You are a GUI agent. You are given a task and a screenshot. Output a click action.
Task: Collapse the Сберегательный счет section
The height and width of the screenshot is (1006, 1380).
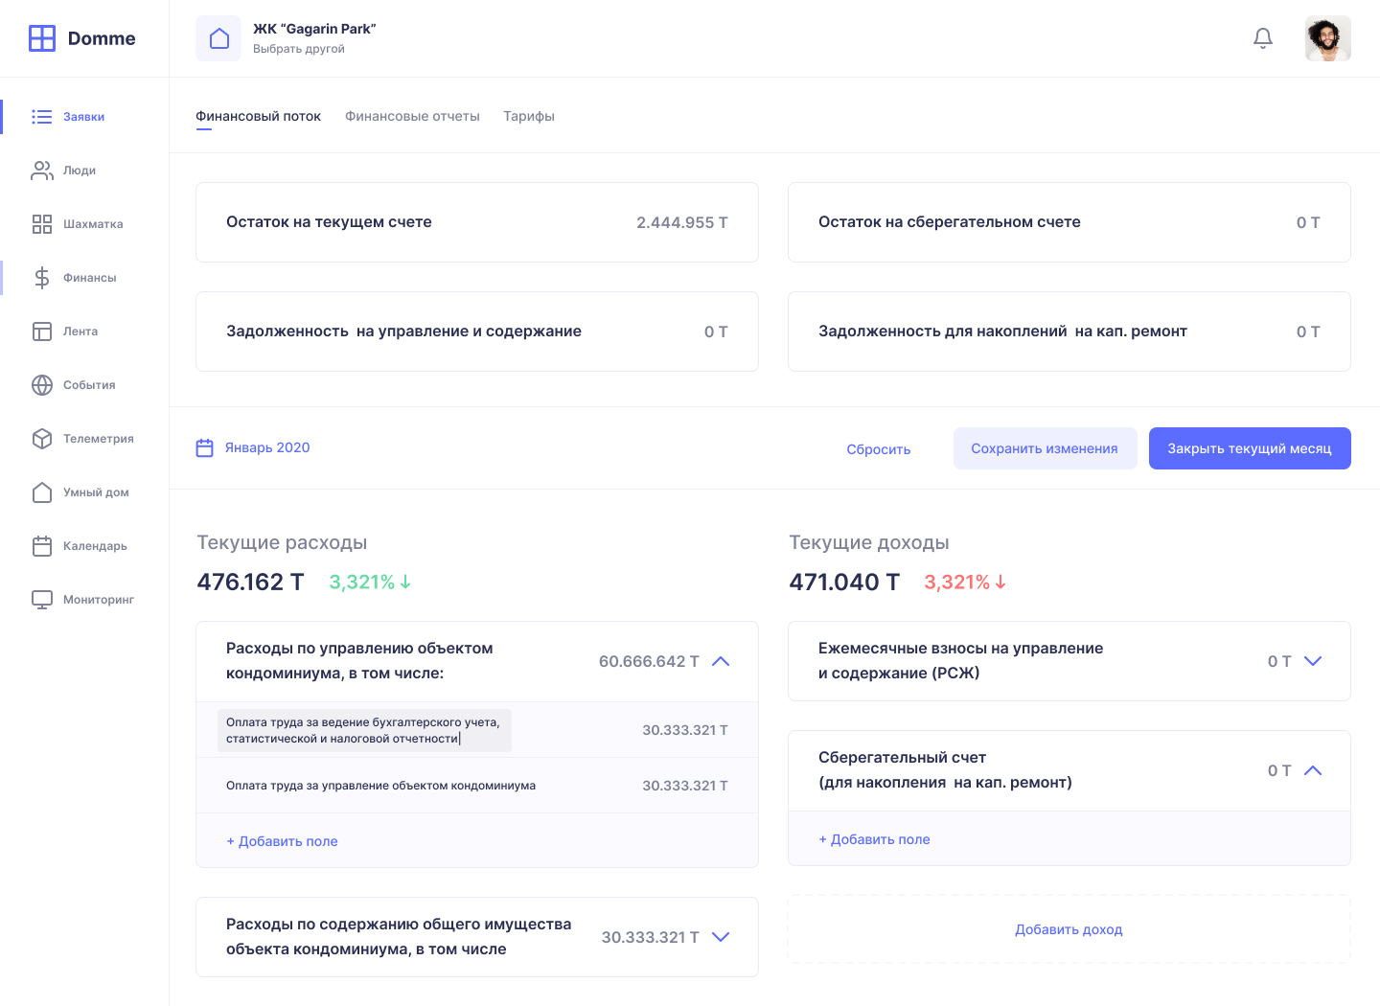click(x=1313, y=771)
